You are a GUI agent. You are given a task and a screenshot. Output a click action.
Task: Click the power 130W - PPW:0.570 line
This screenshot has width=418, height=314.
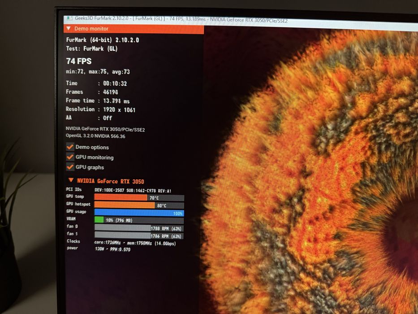click(112, 249)
